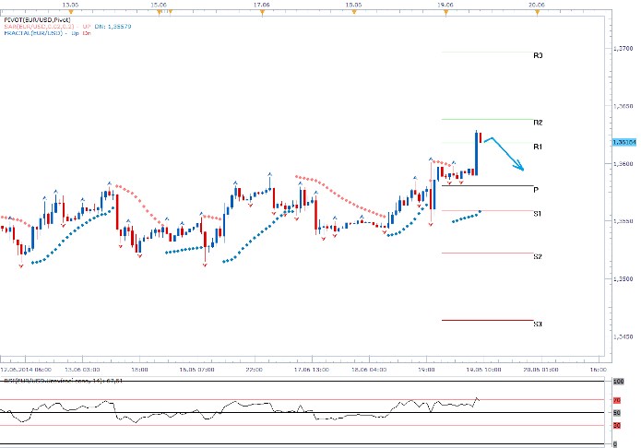The image size is (641, 448).
Task: Click the R2 pivot level label
Action: tap(538, 123)
